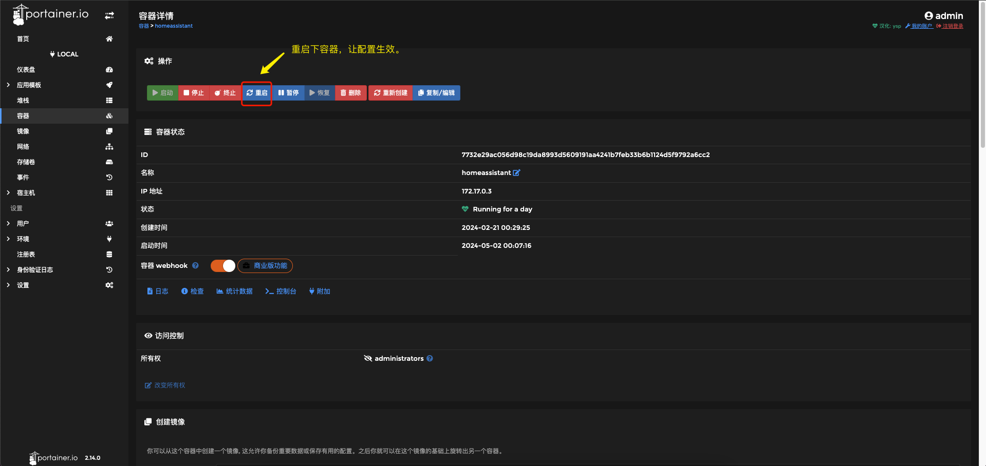Expand the 宿主机 sidebar group
This screenshot has height=466, width=986.
click(8, 193)
